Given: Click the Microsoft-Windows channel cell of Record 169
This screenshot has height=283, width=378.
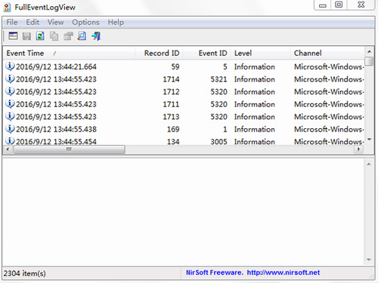Looking at the screenshot, I should pyautogui.click(x=329, y=129).
